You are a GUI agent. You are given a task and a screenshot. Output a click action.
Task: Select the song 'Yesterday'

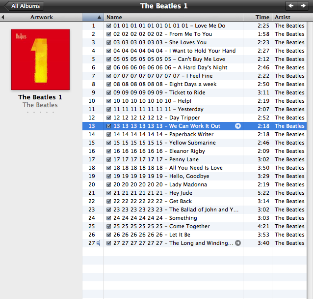(x=158, y=109)
